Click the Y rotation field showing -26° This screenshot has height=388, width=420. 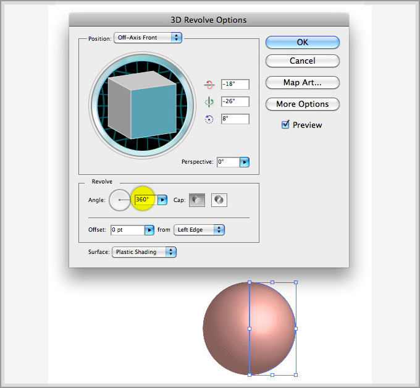click(x=235, y=101)
